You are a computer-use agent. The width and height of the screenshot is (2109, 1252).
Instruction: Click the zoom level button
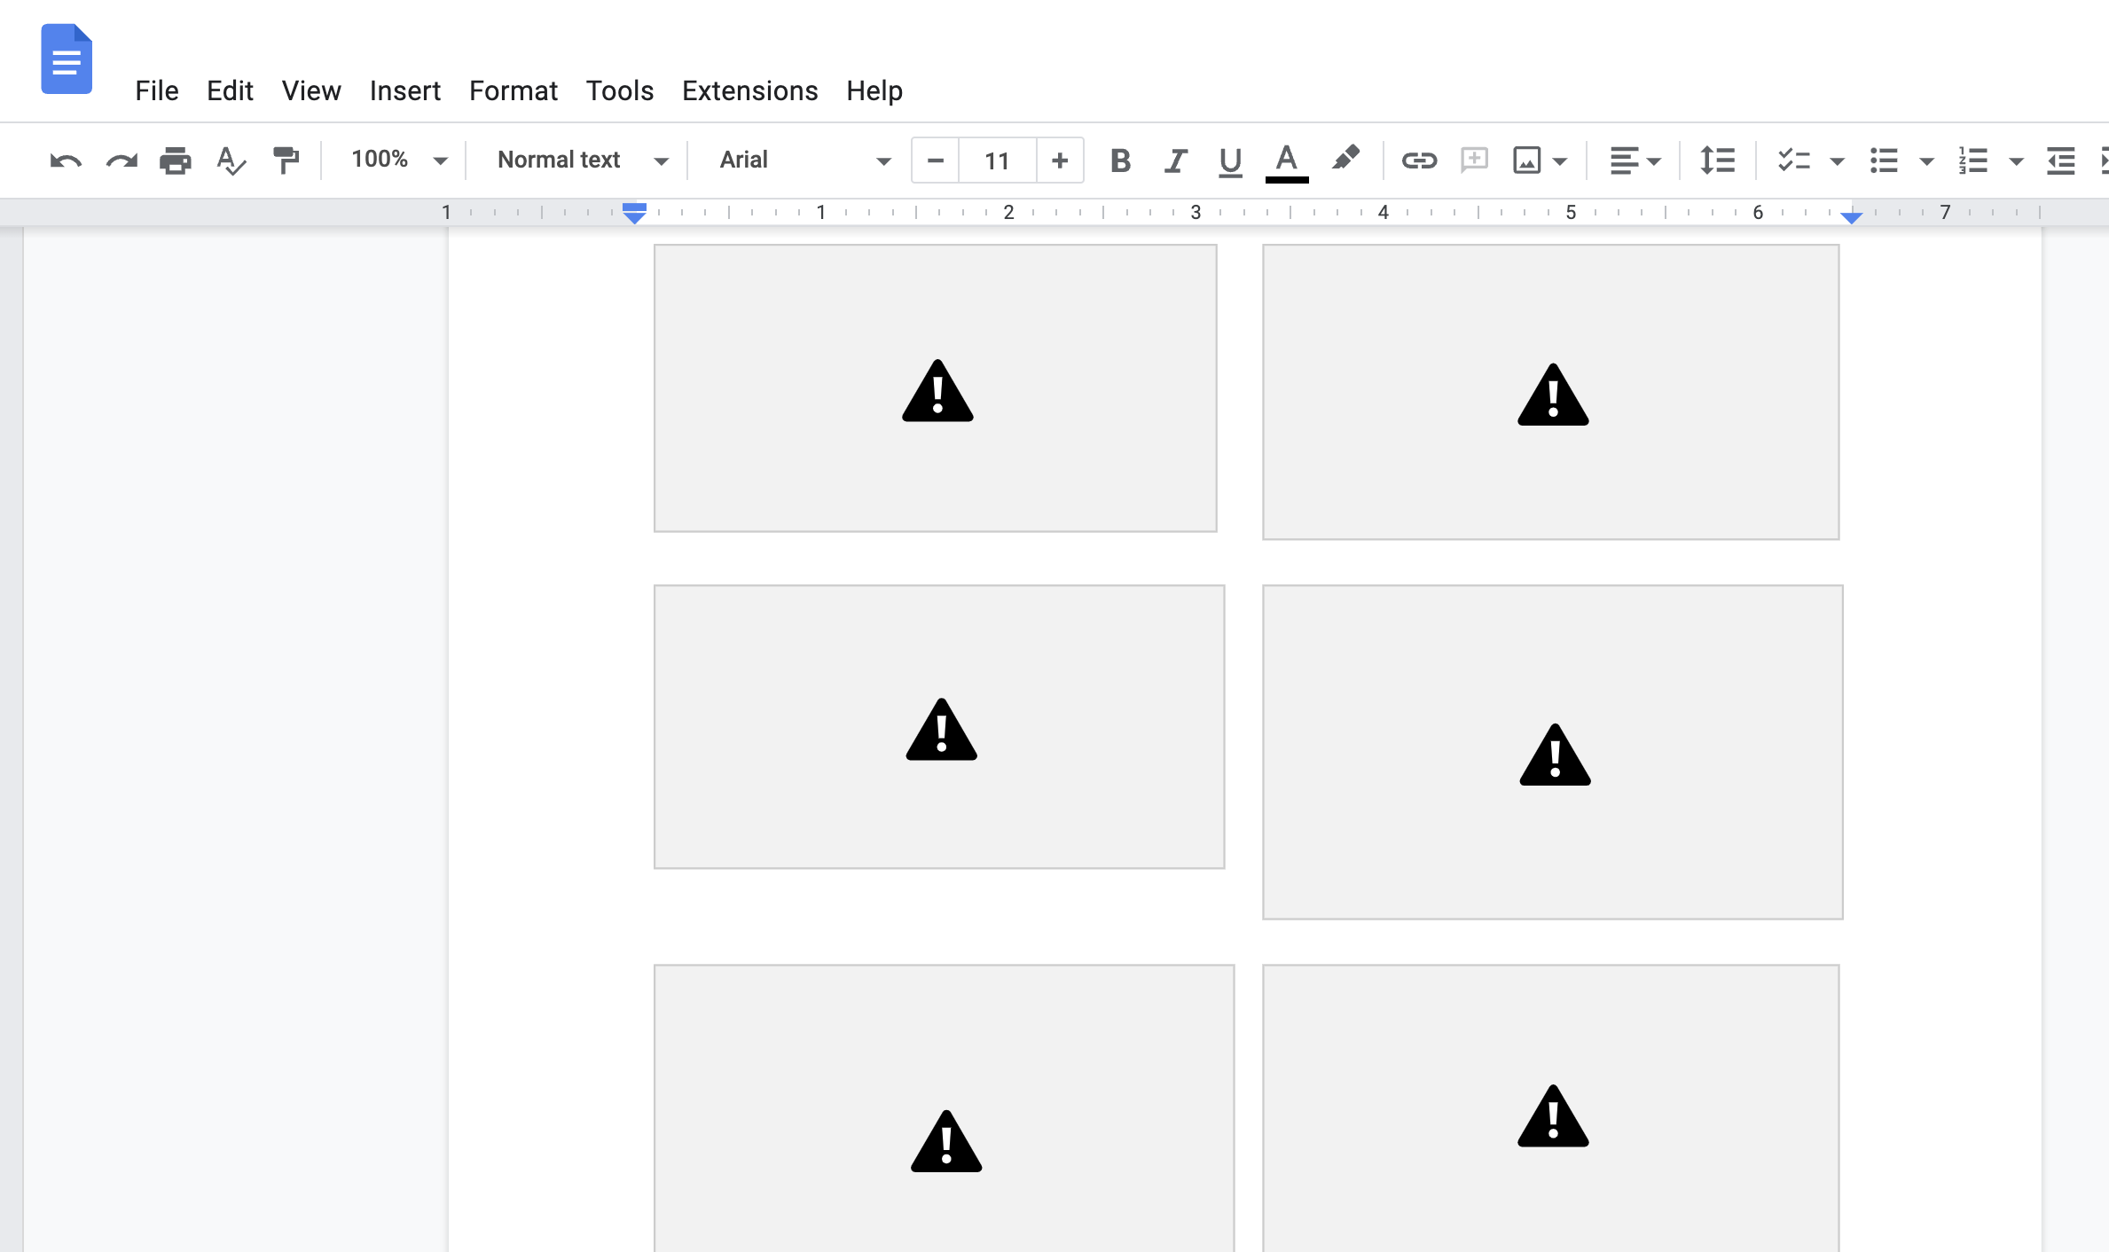click(395, 160)
